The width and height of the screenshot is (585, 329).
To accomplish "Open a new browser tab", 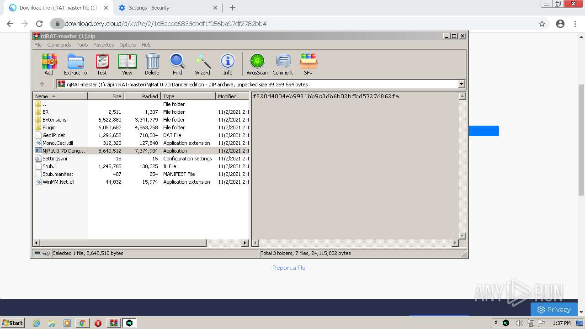I will [x=233, y=8].
